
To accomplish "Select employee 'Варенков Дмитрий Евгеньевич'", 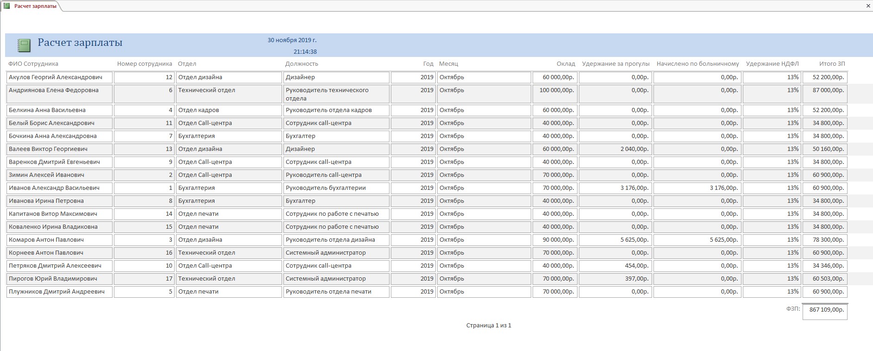I will (59, 162).
